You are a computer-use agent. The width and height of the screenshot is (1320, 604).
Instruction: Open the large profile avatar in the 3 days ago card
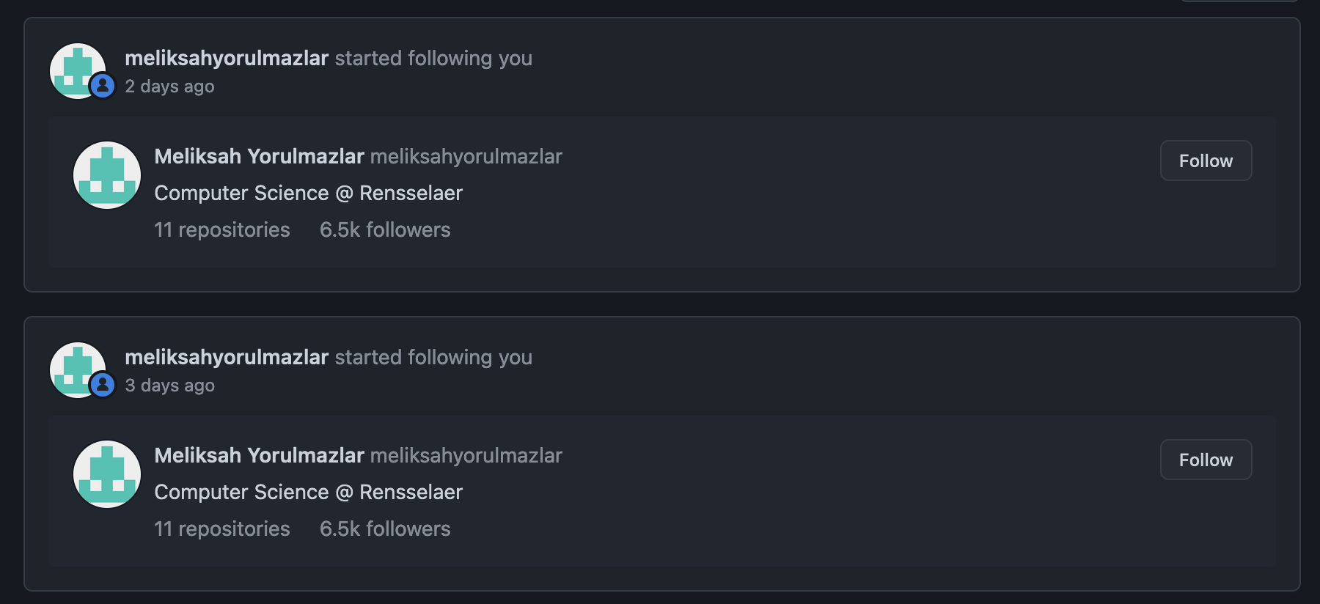click(107, 474)
